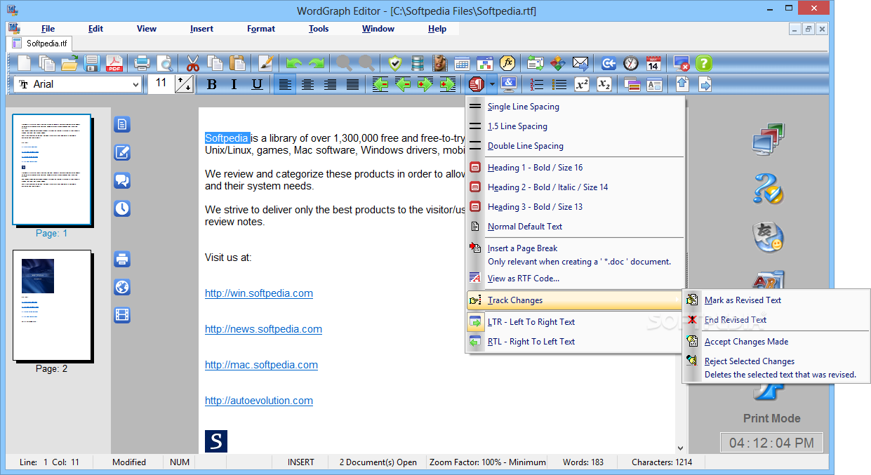This screenshot has width=871, height=475.
Task: Click the numbered list icon
Action: click(537, 84)
